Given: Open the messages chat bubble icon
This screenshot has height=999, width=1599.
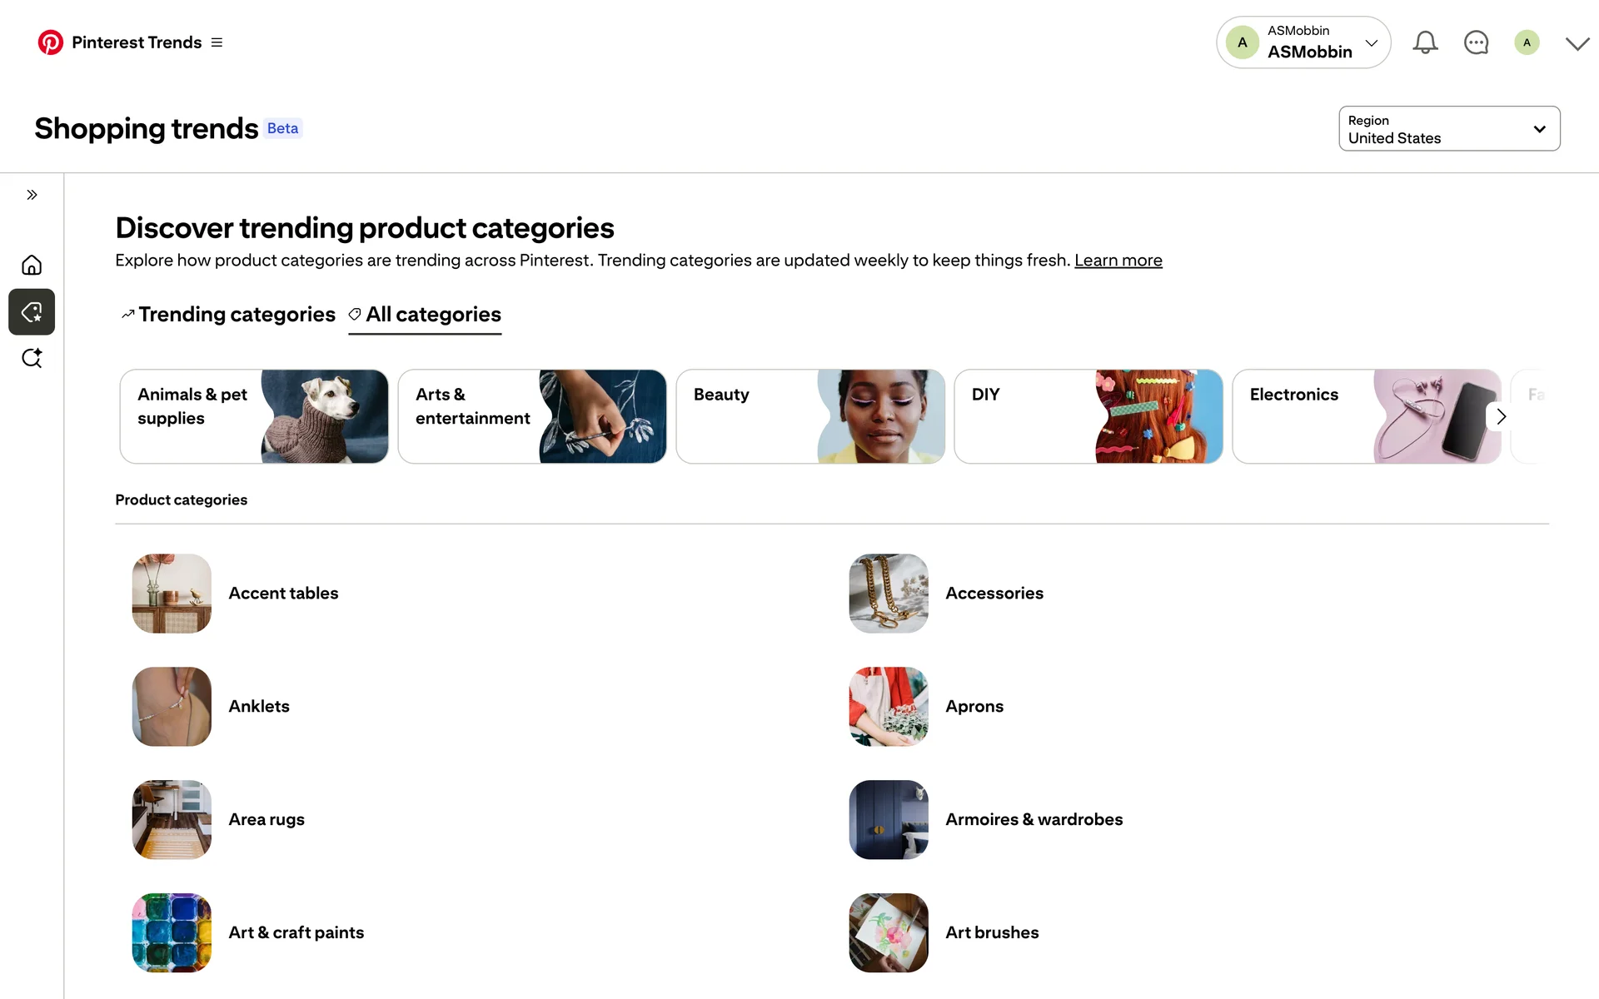Looking at the screenshot, I should pos(1476,42).
